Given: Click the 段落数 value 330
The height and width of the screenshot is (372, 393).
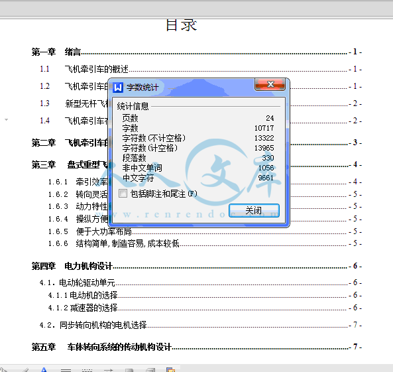Looking at the screenshot, I should [x=268, y=158].
